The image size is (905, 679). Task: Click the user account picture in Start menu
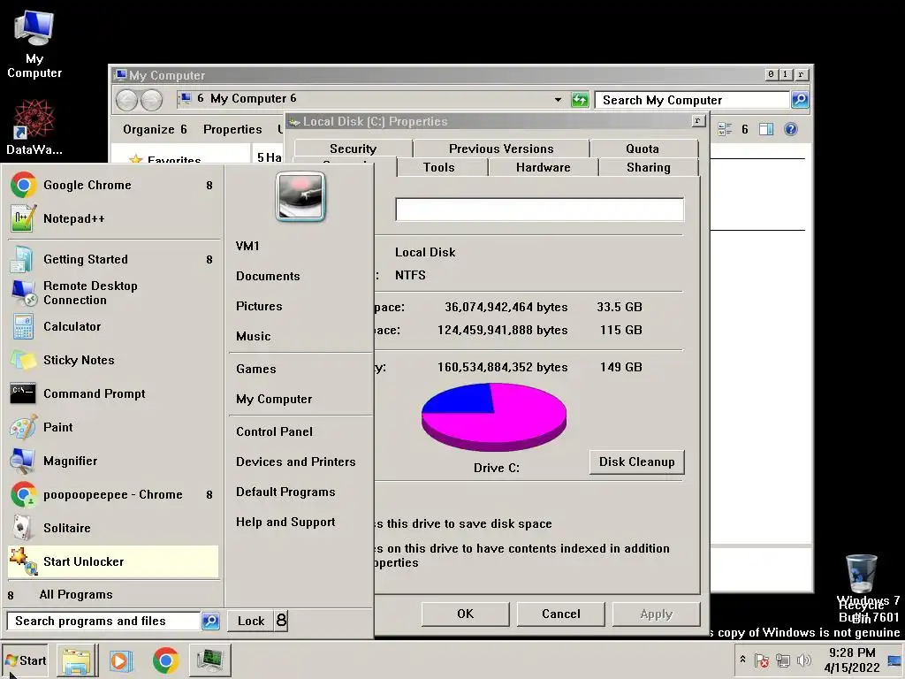[x=300, y=197]
